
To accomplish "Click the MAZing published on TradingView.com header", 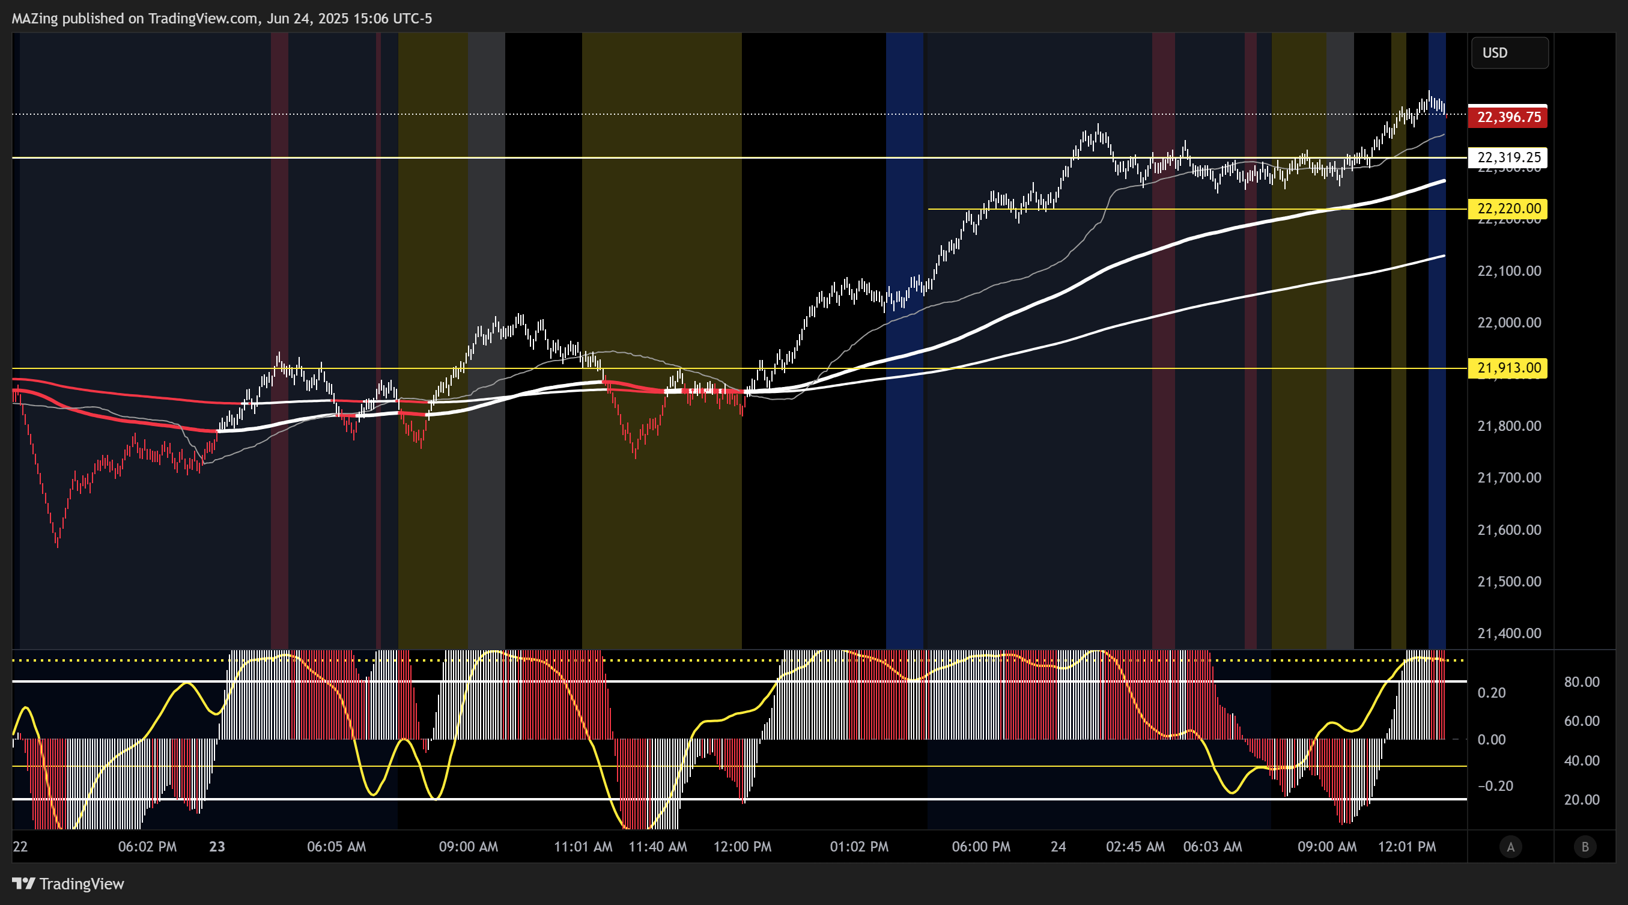I will (x=222, y=18).
